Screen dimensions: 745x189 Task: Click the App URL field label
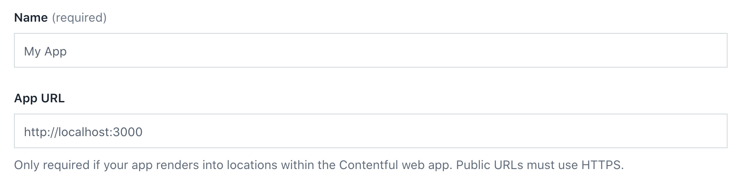point(39,98)
